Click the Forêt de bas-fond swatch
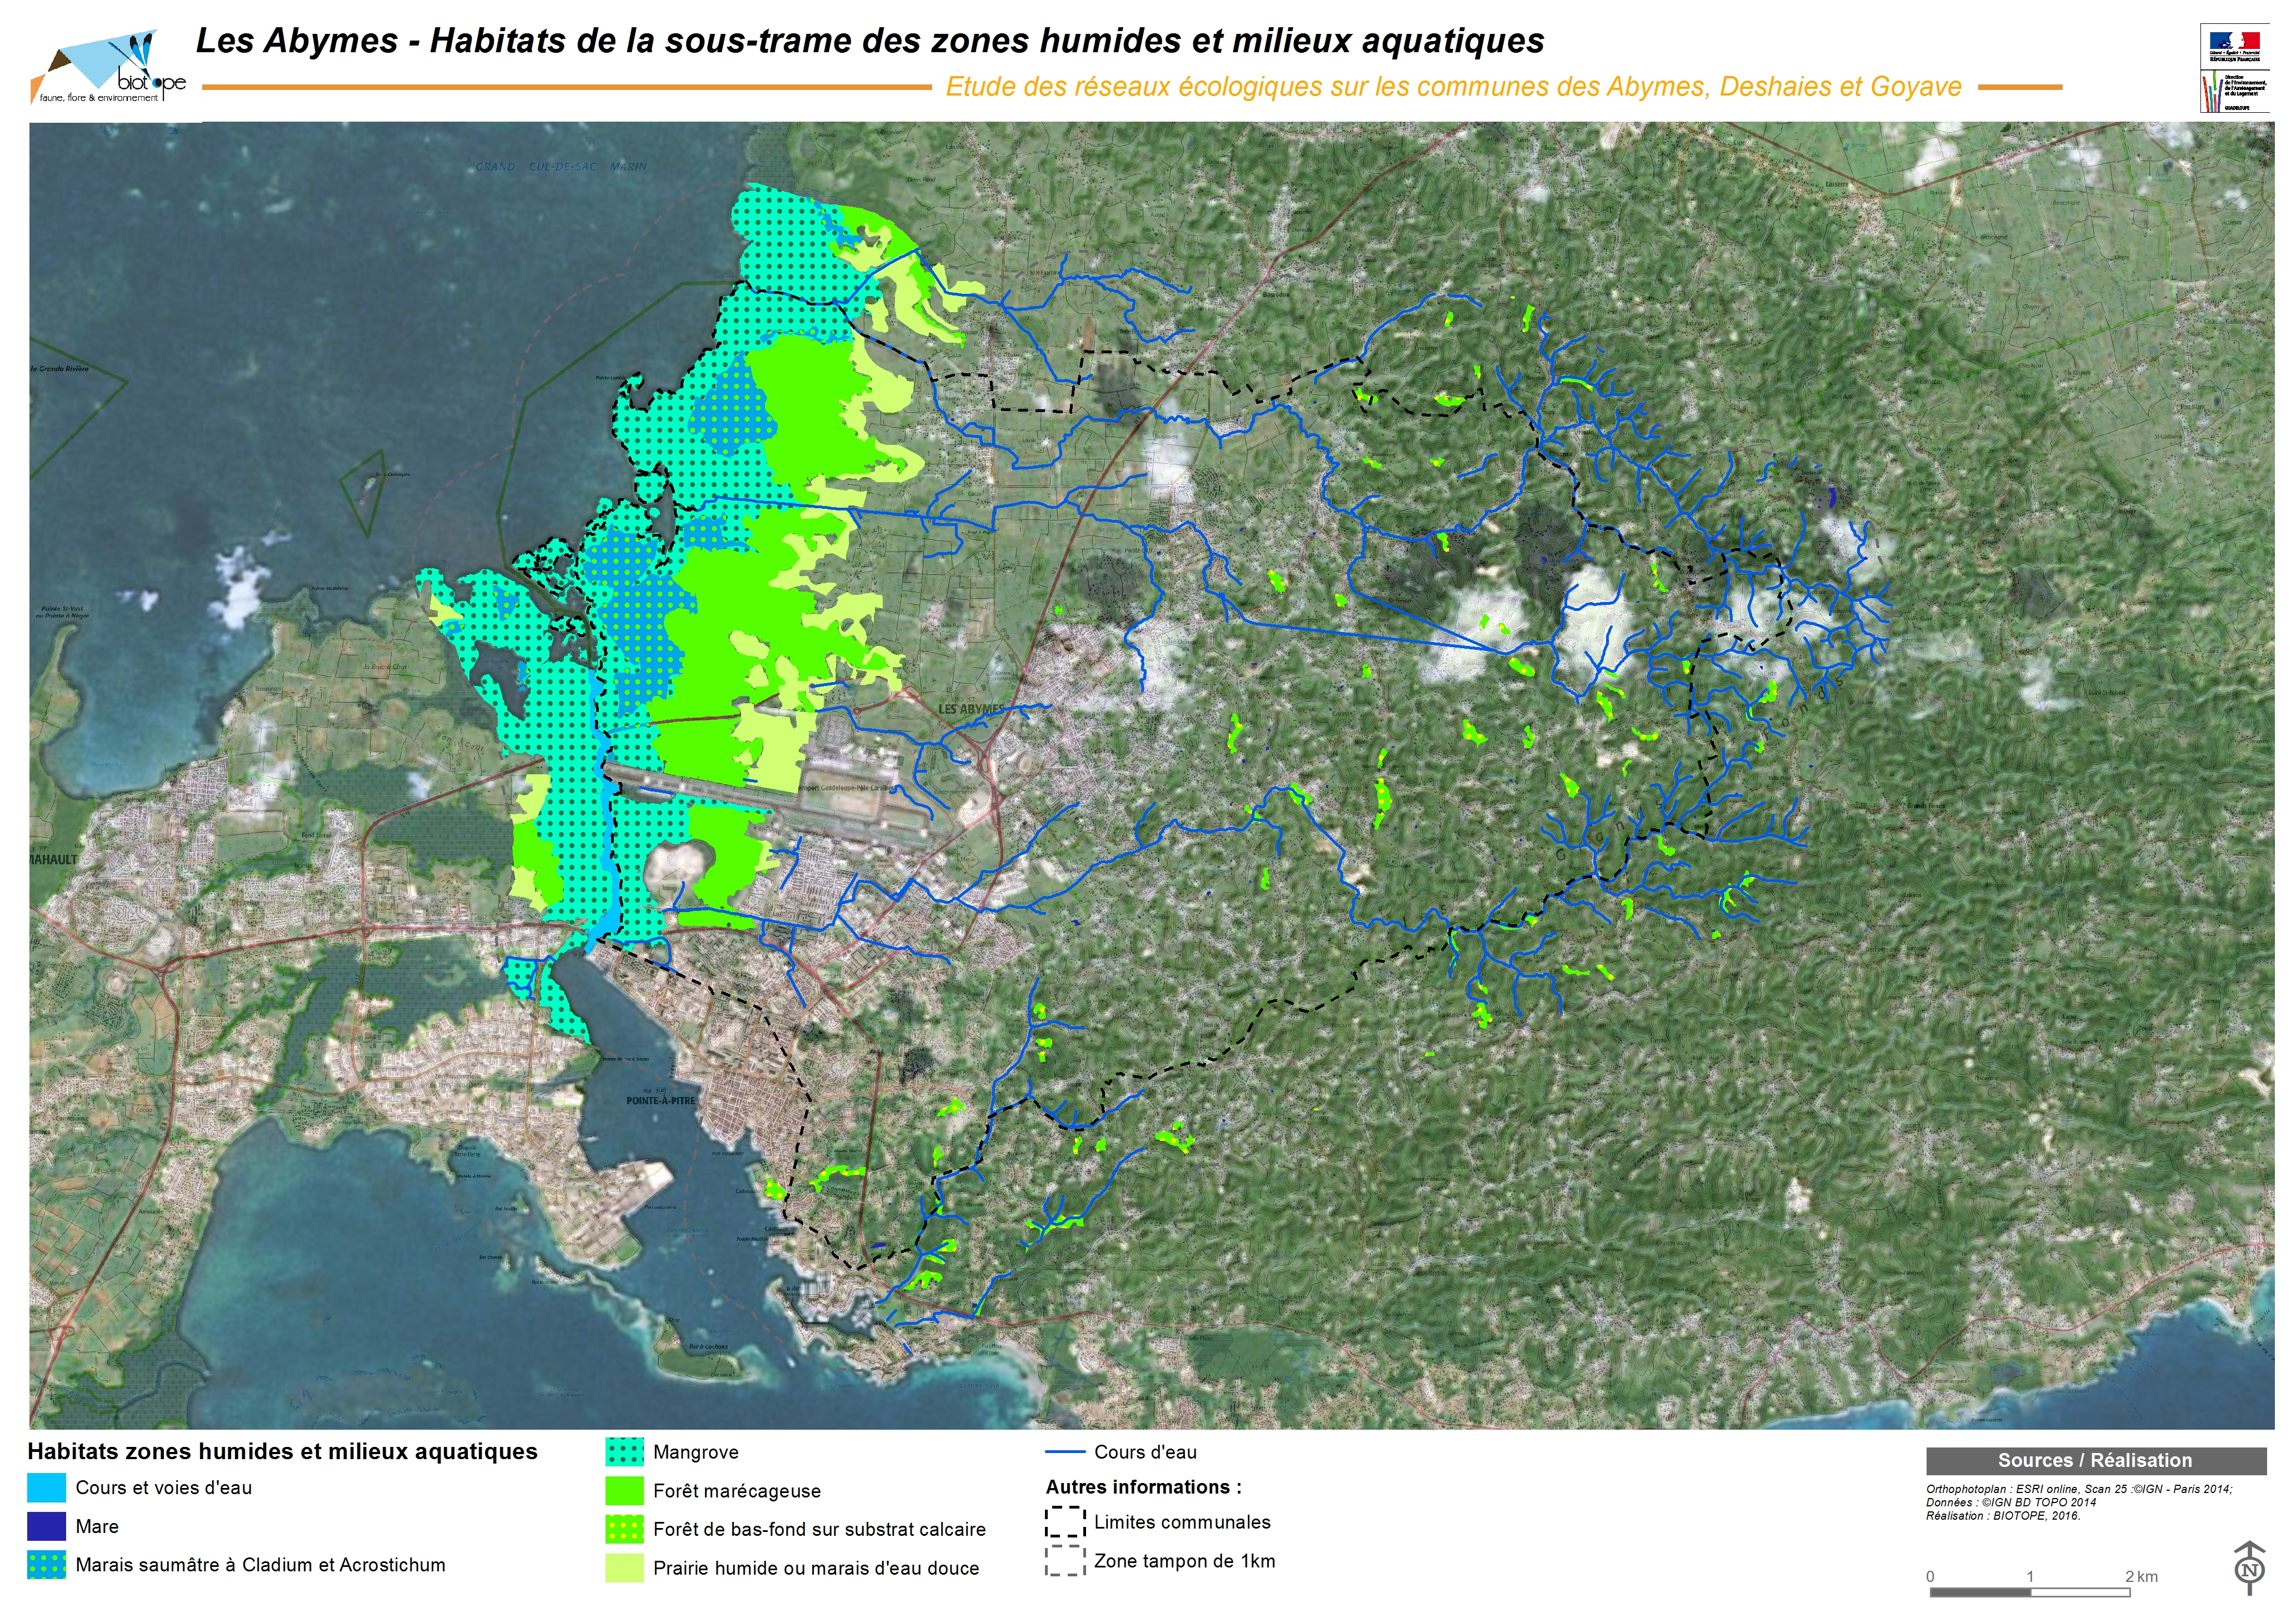 624,1529
